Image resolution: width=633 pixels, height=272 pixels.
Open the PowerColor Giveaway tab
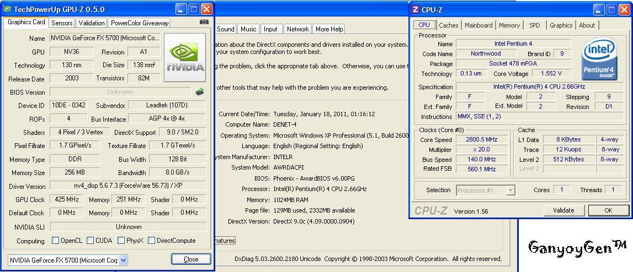(140, 23)
